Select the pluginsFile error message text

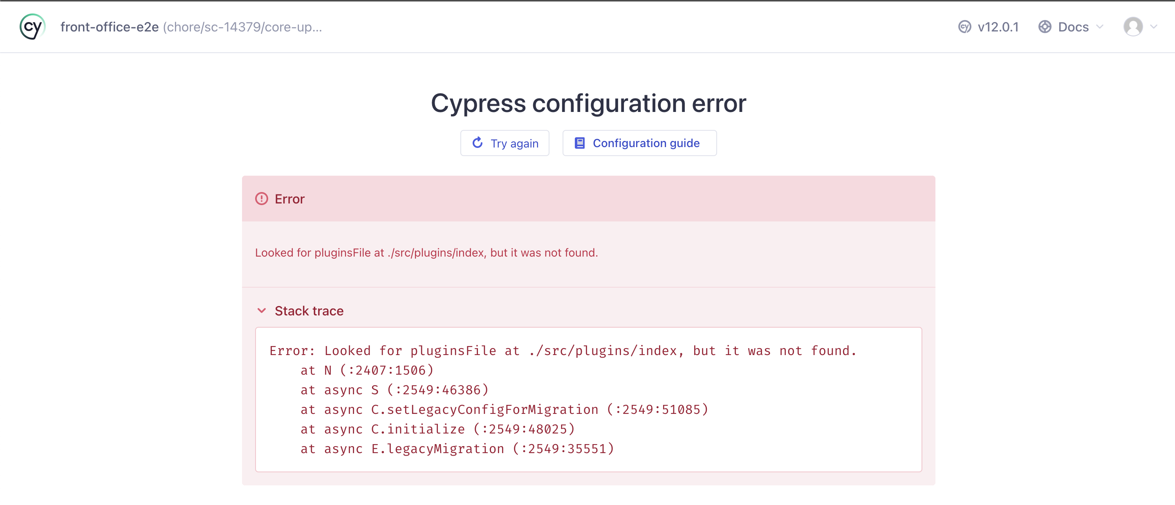pos(426,252)
